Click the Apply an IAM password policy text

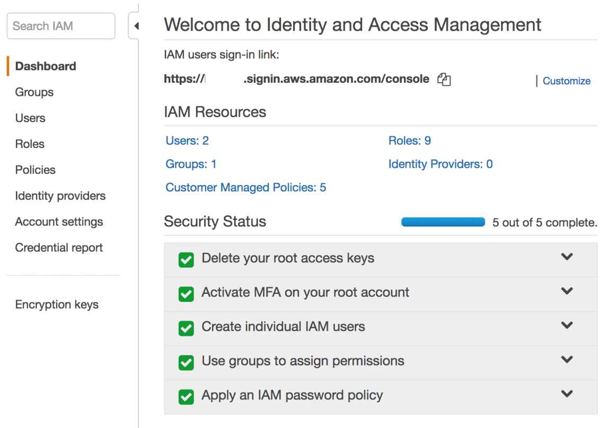click(x=292, y=395)
